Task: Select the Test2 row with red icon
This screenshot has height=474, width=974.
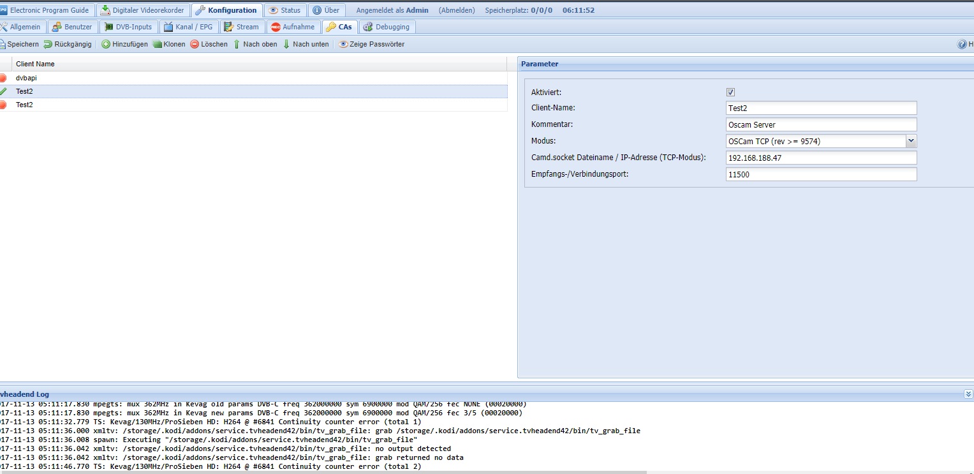Action: (x=254, y=105)
